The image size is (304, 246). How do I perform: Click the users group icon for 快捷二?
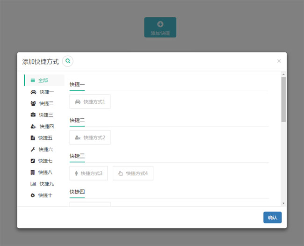click(33, 103)
